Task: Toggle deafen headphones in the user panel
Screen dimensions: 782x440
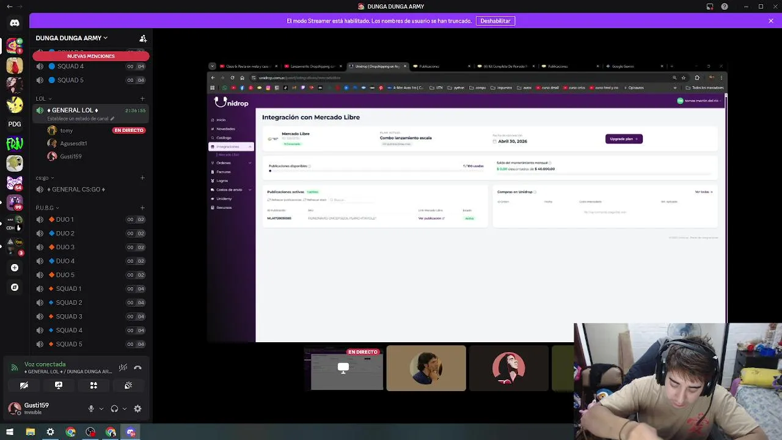Action: point(114,409)
